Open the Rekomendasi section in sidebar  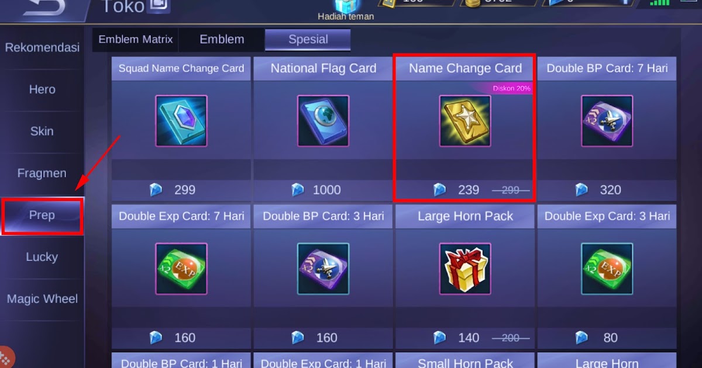(42, 48)
